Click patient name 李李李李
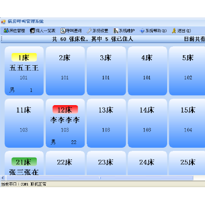Screen dimensions: 205x205 tap(65, 120)
